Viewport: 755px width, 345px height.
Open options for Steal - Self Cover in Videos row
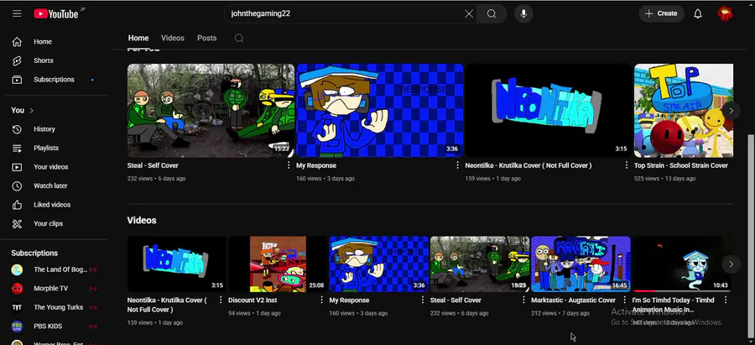pos(523,300)
